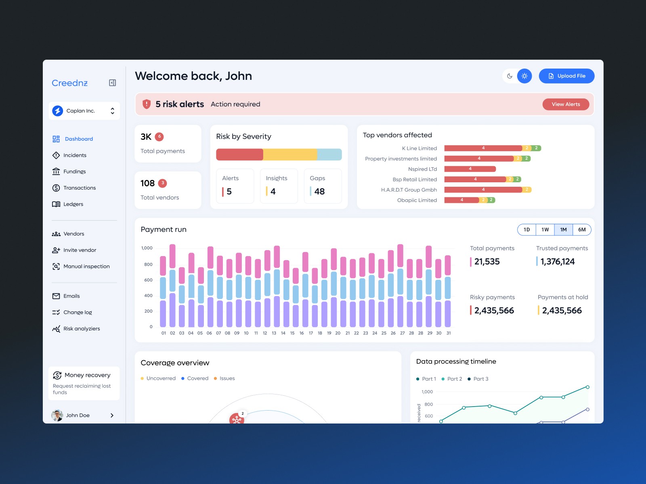
Task: Switch to light mode sun toggle
Action: 524,76
